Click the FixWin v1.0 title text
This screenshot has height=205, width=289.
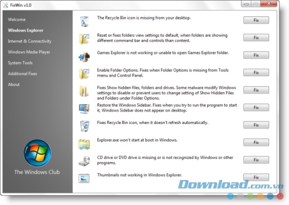[x=21, y=5]
